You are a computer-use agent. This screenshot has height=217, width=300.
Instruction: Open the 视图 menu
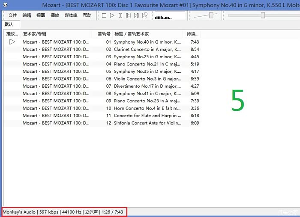[41, 15]
